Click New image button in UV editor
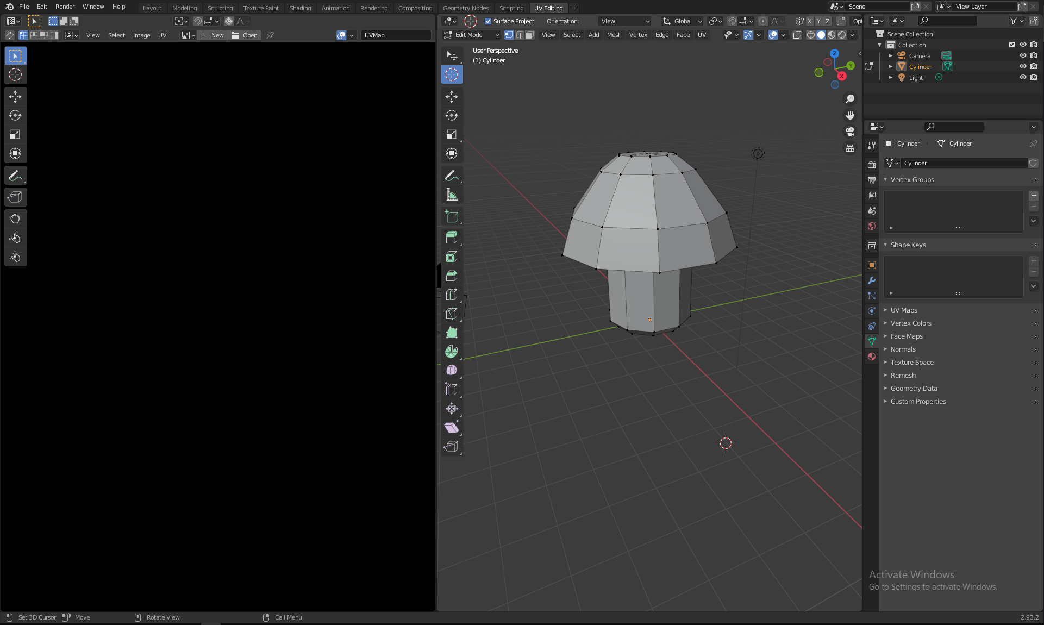1044x625 pixels. (212, 35)
